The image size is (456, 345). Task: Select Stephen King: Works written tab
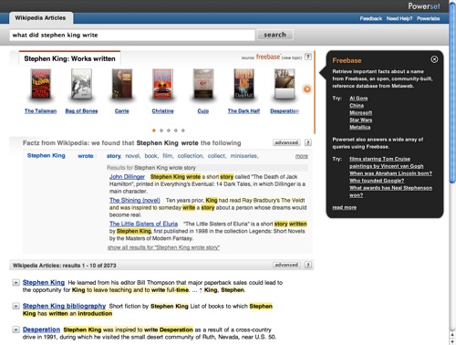pyautogui.click(x=69, y=58)
